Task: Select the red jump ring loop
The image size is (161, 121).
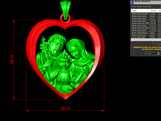Action: click(61, 18)
